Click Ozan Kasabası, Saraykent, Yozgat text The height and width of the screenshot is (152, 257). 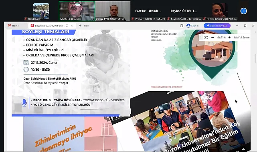[46, 83]
